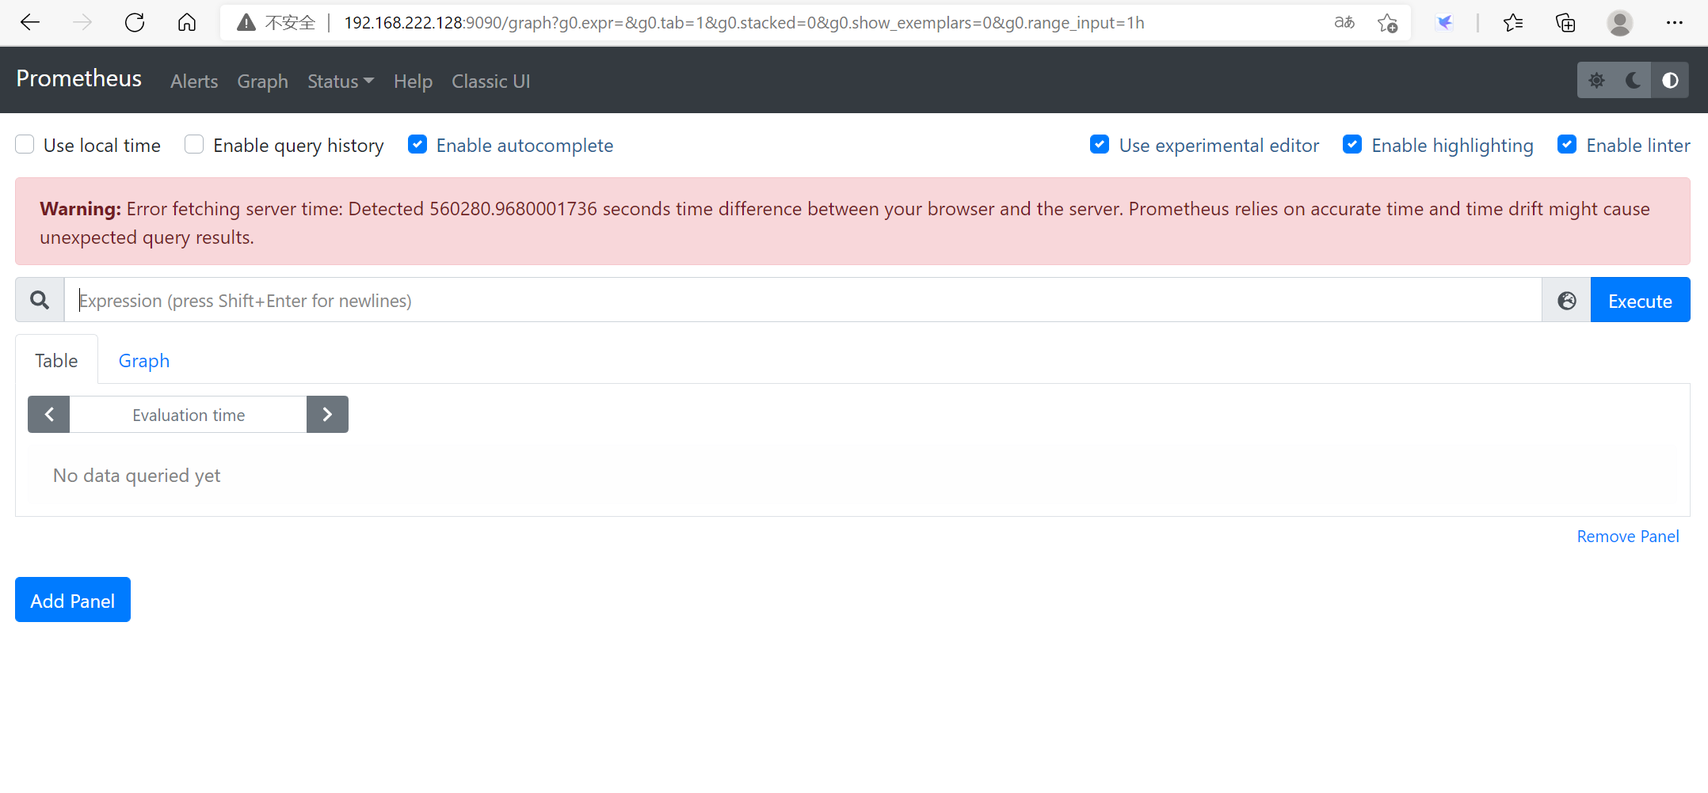Click the Add Panel button
Viewport: 1708px width, 793px height.
pyautogui.click(x=73, y=600)
